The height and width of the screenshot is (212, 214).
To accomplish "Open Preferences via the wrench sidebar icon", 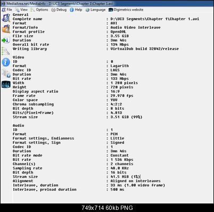I will [6, 51].
